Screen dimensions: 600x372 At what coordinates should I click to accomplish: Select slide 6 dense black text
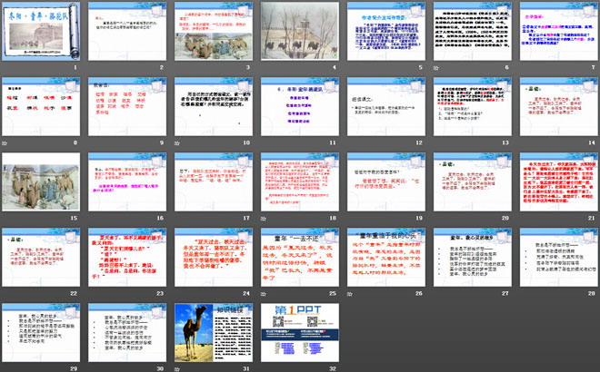473,32
